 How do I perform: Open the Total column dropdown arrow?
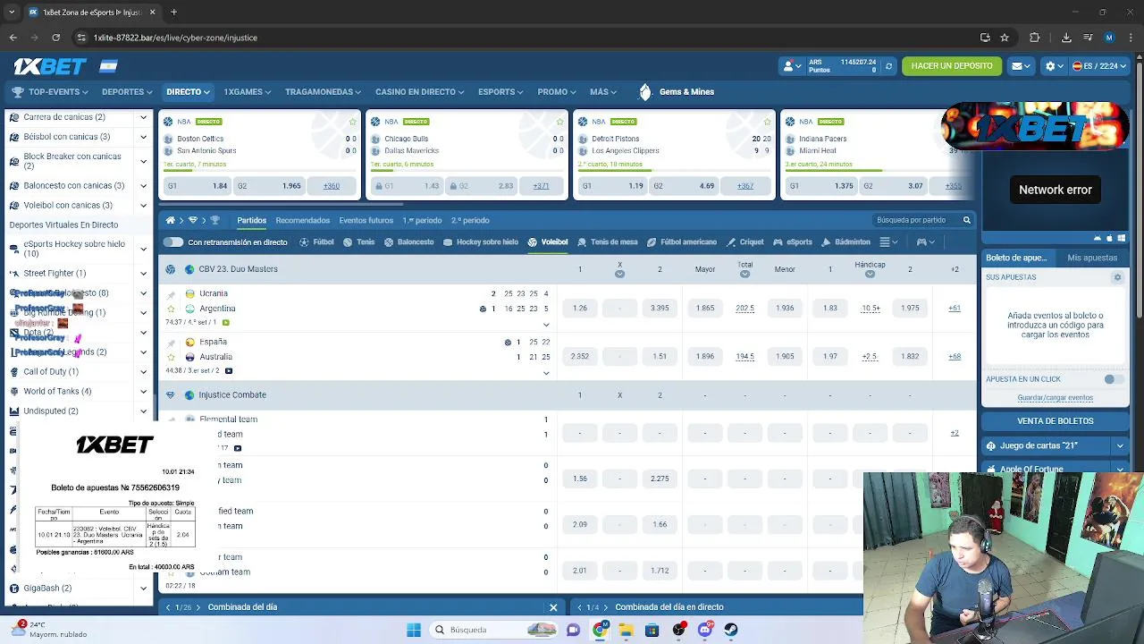point(744,274)
